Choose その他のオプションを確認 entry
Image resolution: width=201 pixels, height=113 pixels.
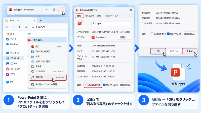coord(48,84)
